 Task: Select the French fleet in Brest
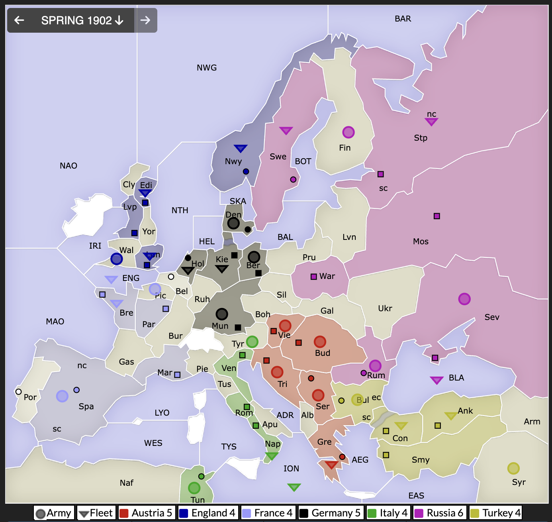point(116,304)
